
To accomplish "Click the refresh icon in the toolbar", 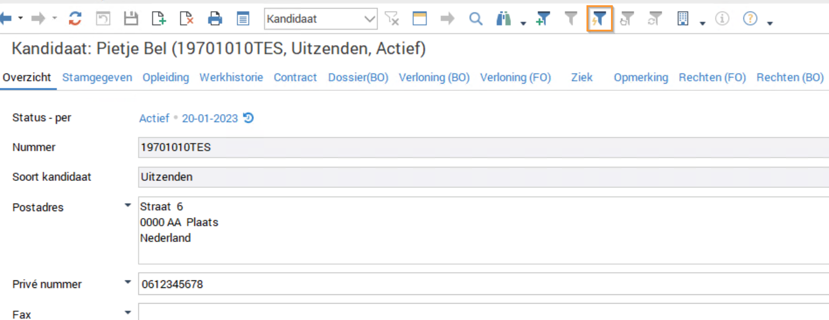I will 75,19.
